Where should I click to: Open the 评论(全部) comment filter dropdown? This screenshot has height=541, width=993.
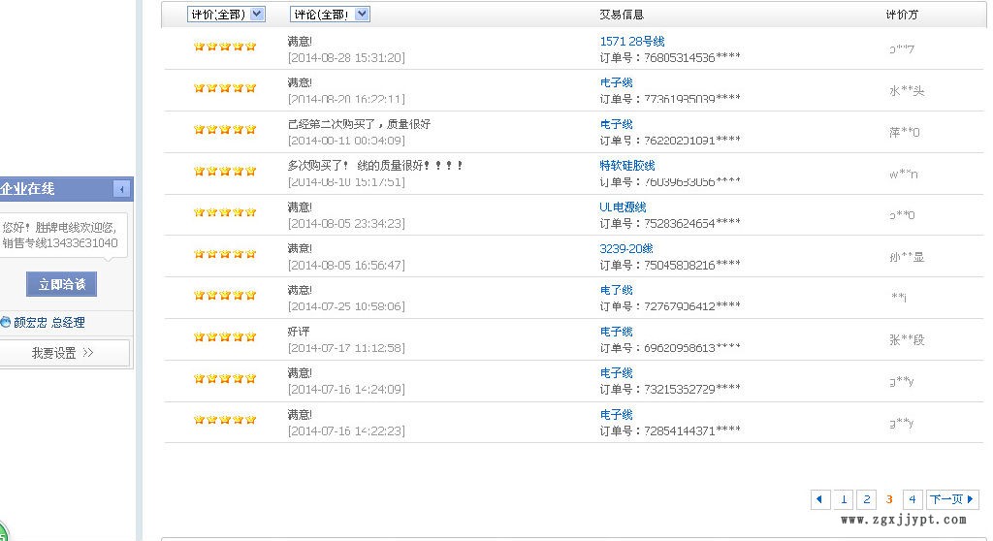tap(330, 15)
